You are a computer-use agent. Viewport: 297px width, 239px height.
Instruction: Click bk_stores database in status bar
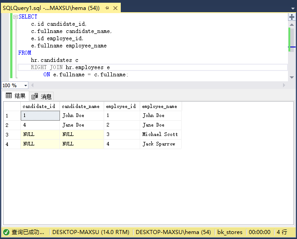tap(230, 232)
